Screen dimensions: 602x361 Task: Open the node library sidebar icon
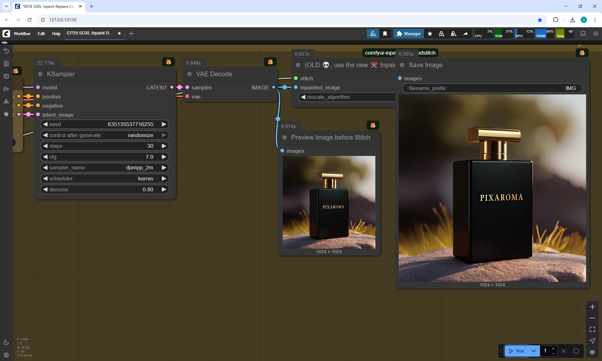pos(6,64)
